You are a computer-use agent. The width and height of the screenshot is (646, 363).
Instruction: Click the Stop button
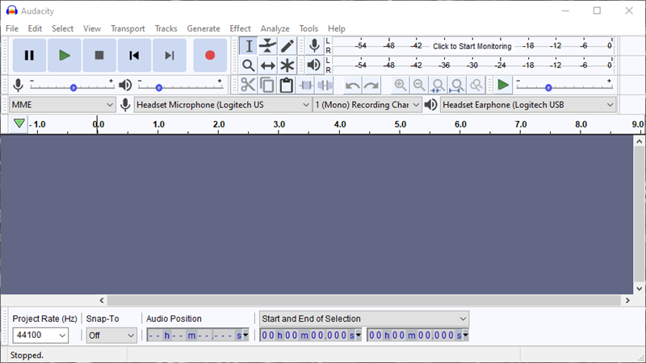[x=99, y=55]
